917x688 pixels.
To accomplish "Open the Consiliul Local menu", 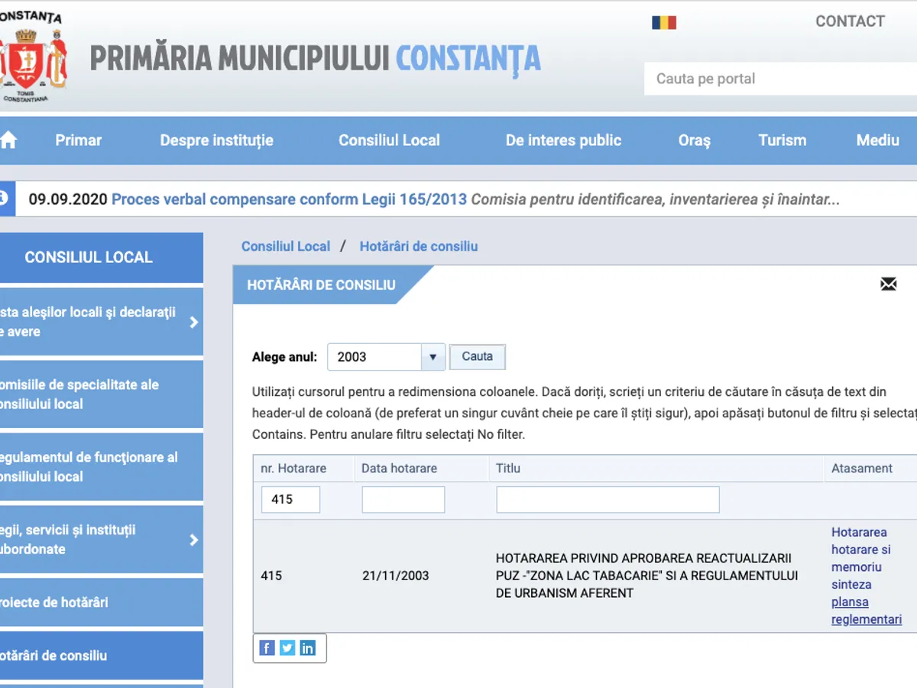I will coord(389,141).
